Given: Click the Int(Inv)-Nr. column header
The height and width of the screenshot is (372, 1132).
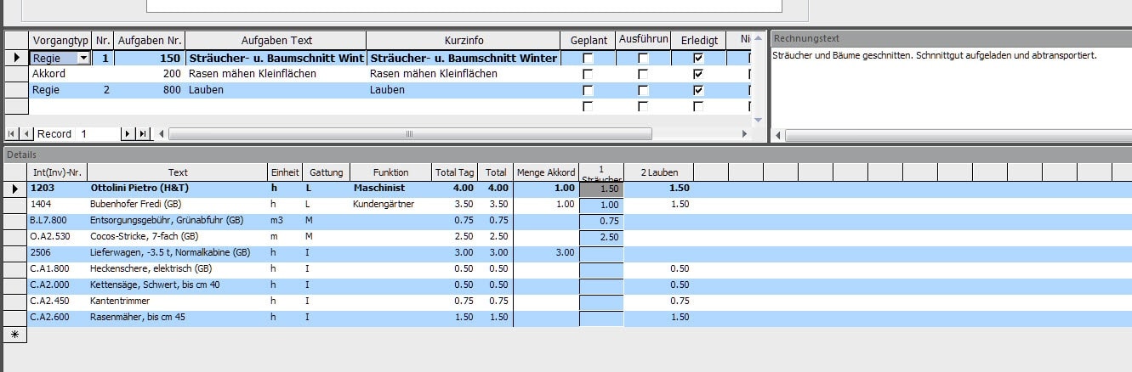Looking at the screenshot, I should coord(56,172).
